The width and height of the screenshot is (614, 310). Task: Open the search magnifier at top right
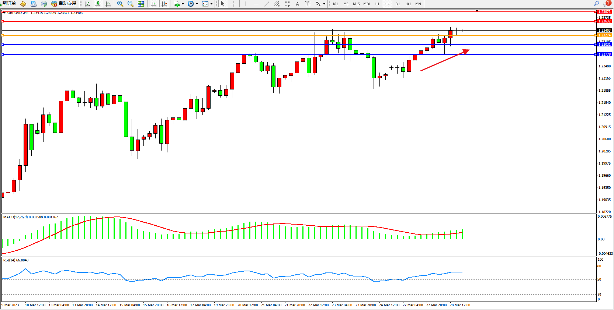(x=596, y=3)
